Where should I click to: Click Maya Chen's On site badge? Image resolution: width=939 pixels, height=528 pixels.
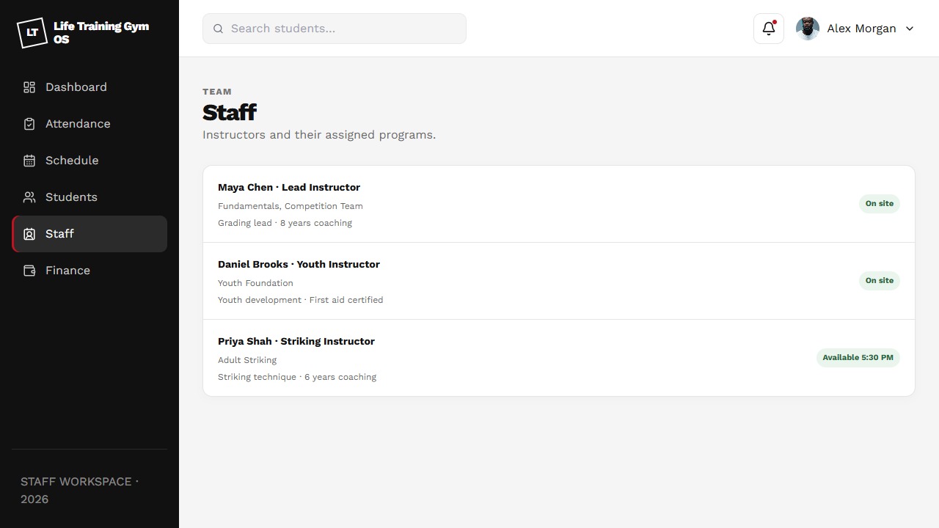(879, 204)
